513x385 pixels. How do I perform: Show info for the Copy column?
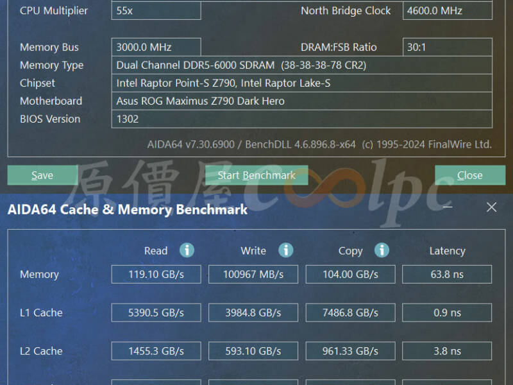point(382,250)
